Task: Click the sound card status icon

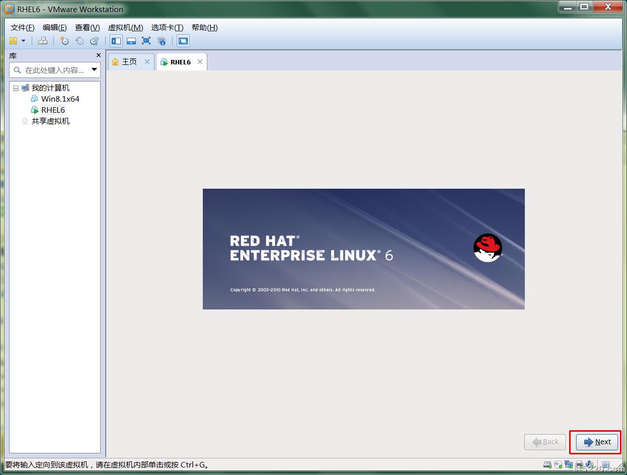Action: point(589,464)
